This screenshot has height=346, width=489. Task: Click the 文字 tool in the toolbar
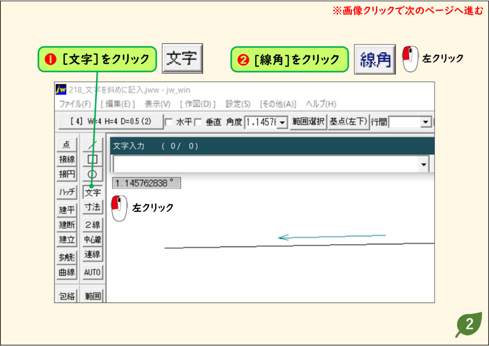[93, 192]
